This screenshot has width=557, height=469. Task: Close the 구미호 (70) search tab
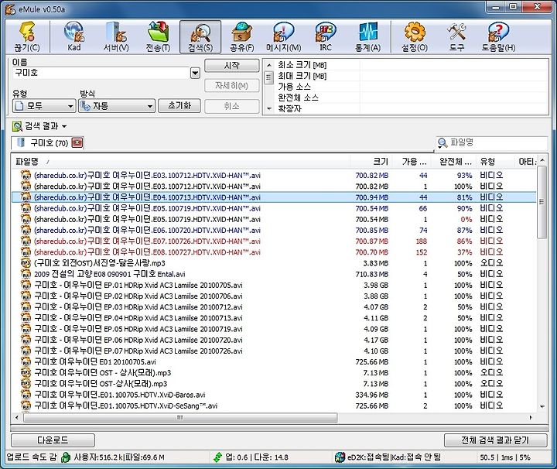77,143
